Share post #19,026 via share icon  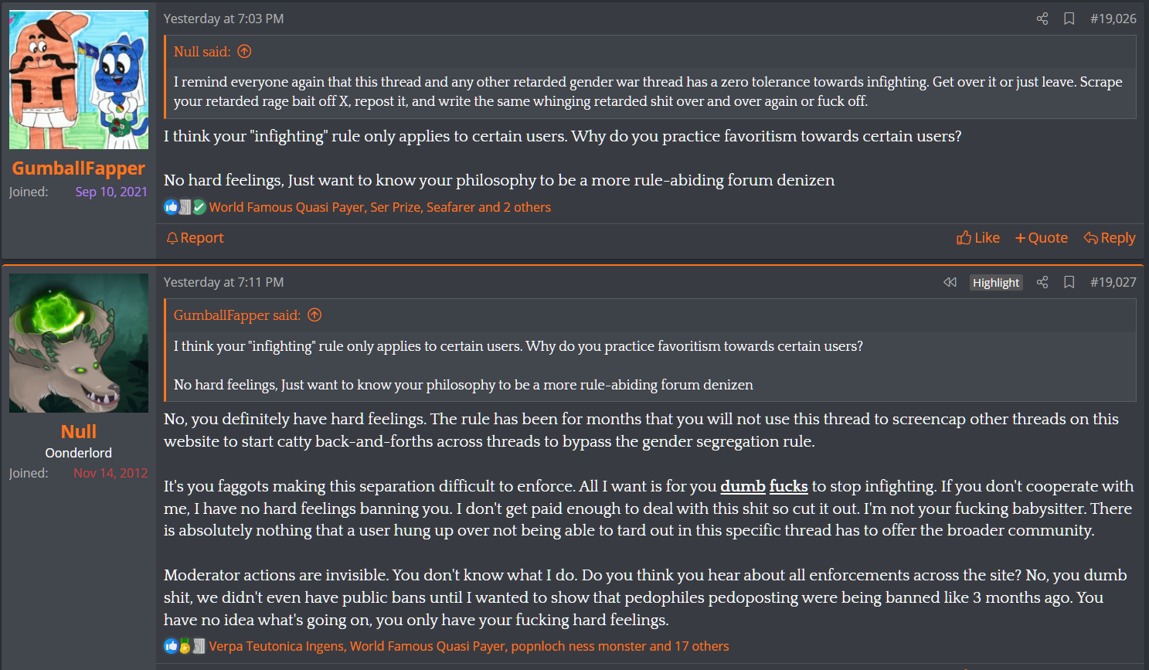click(x=1042, y=19)
